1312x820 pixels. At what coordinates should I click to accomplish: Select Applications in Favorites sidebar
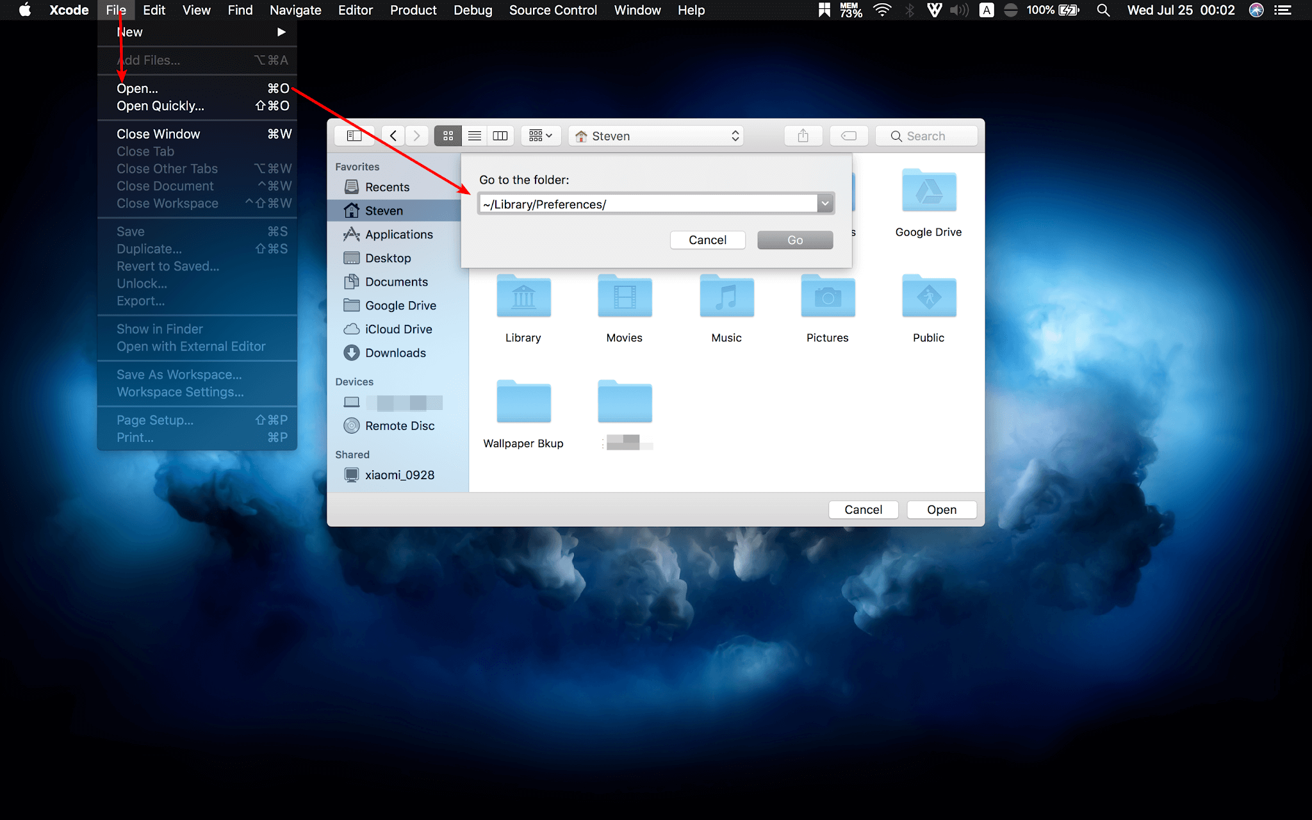pyautogui.click(x=398, y=234)
